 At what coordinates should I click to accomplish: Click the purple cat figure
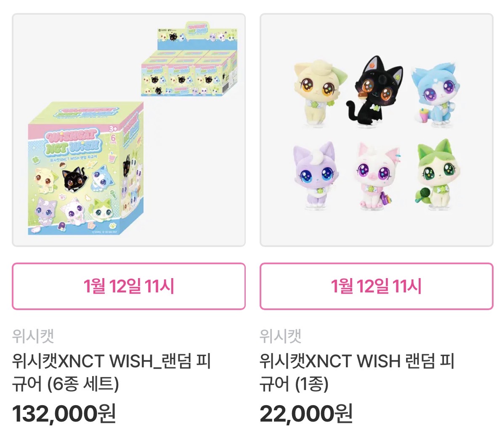(x=316, y=175)
